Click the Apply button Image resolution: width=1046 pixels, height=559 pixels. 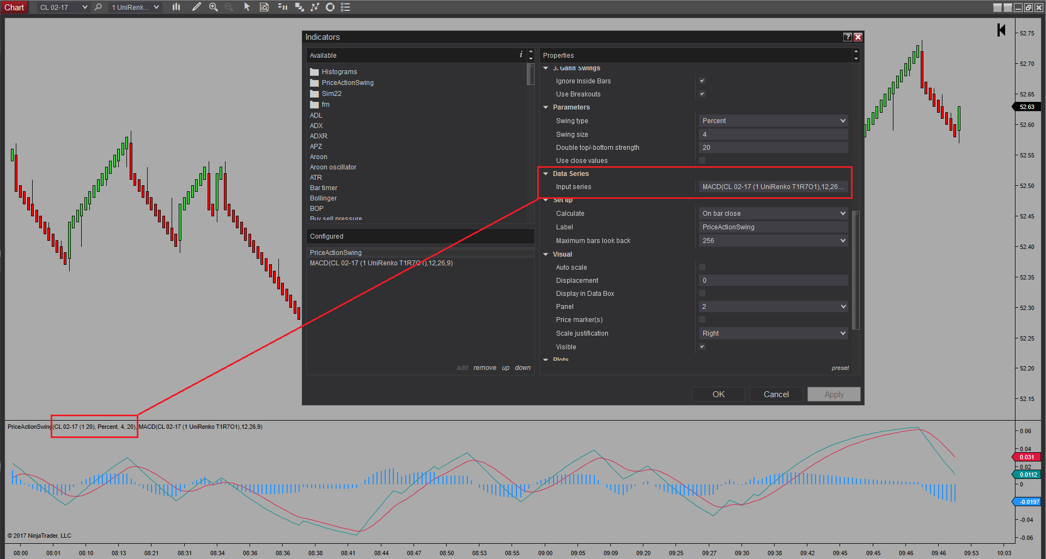(834, 394)
